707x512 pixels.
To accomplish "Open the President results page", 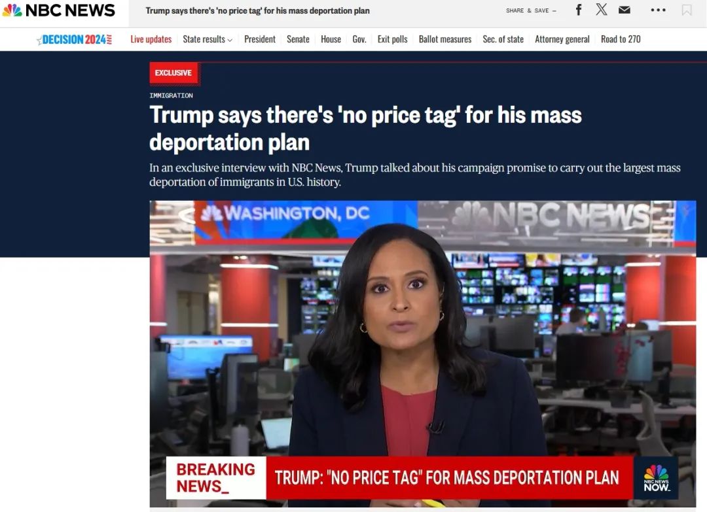I will click(x=260, y=39).
